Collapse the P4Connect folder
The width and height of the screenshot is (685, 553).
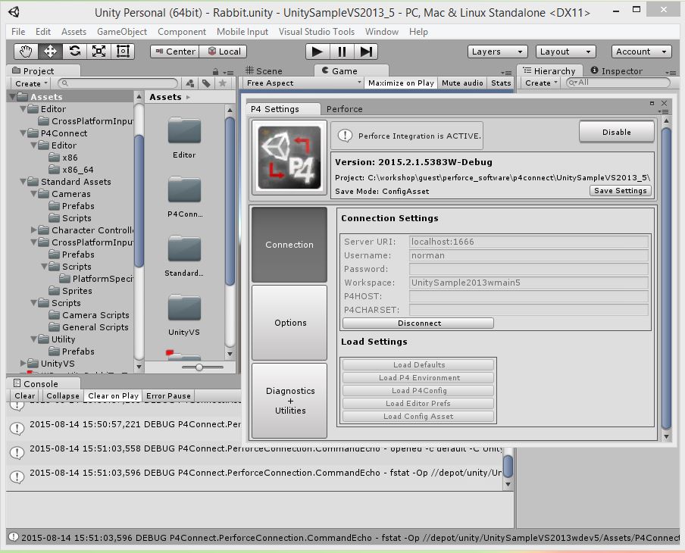pyautogui.click(x=23, y=133)
